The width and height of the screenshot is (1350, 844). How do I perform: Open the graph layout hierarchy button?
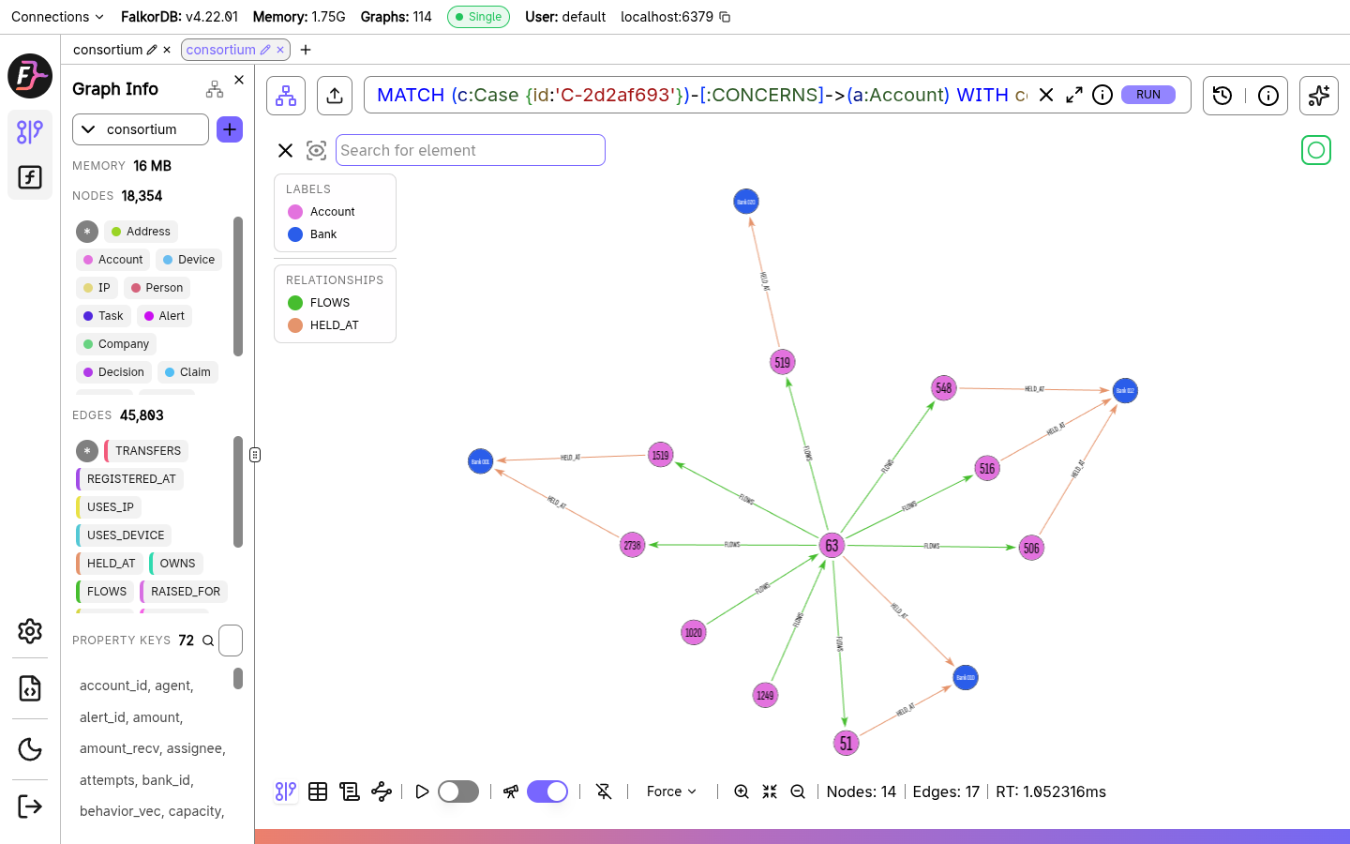pos(286,96)
